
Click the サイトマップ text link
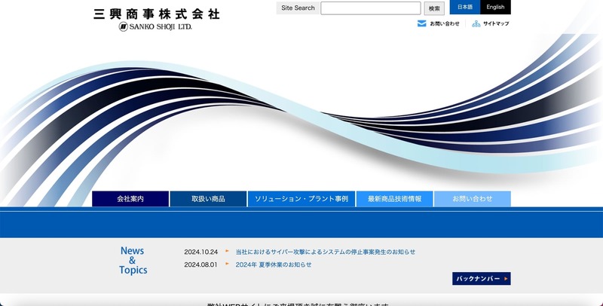coord(495,24)
